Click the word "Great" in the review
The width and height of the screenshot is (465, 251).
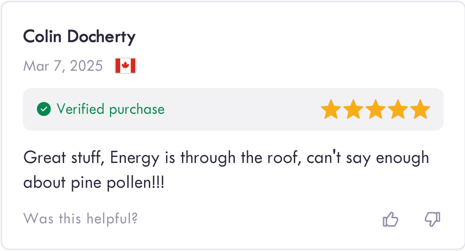[44, 157]
